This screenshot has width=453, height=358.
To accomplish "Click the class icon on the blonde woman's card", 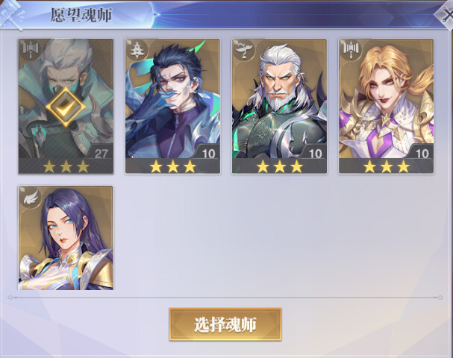I will click(350, 50).
